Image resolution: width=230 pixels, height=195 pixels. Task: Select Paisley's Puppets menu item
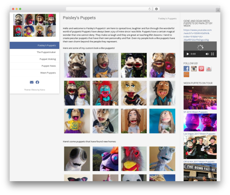click(x=34, y=45)
